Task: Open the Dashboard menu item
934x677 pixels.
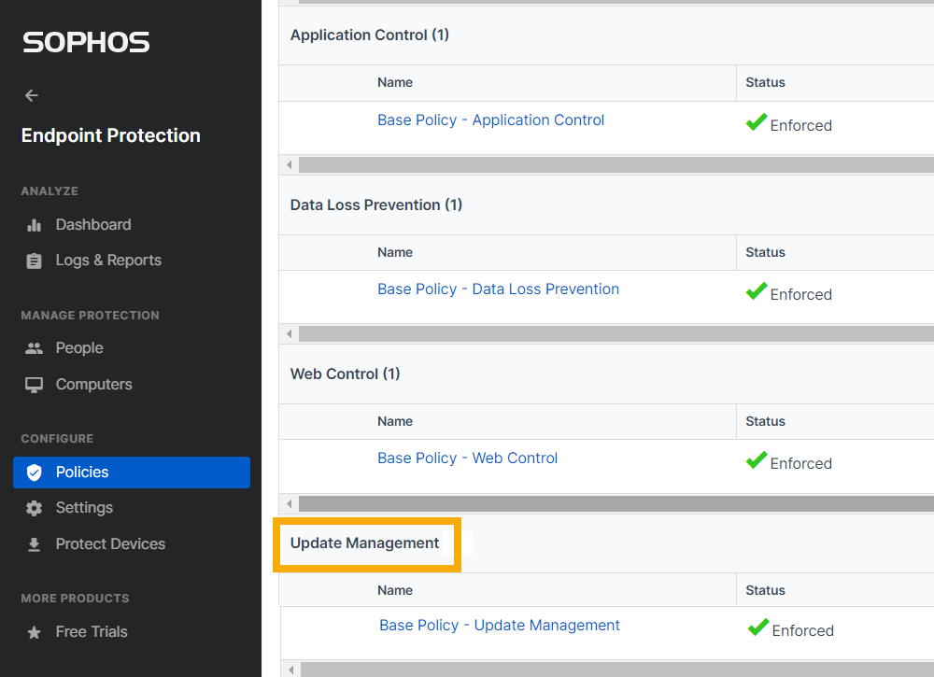Action: pos(92,225)
